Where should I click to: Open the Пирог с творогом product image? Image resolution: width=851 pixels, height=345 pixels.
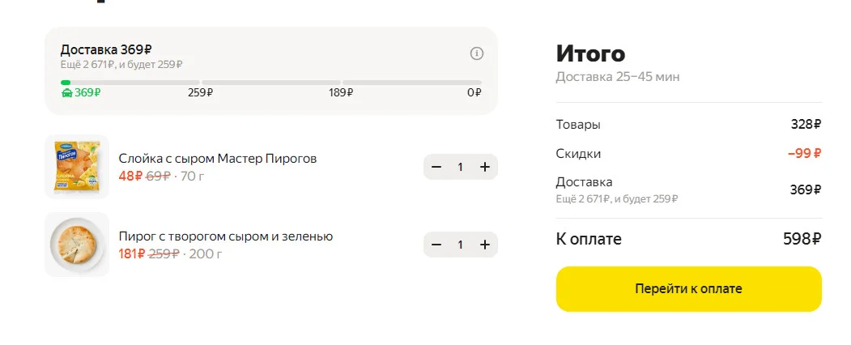click(77, 245)
